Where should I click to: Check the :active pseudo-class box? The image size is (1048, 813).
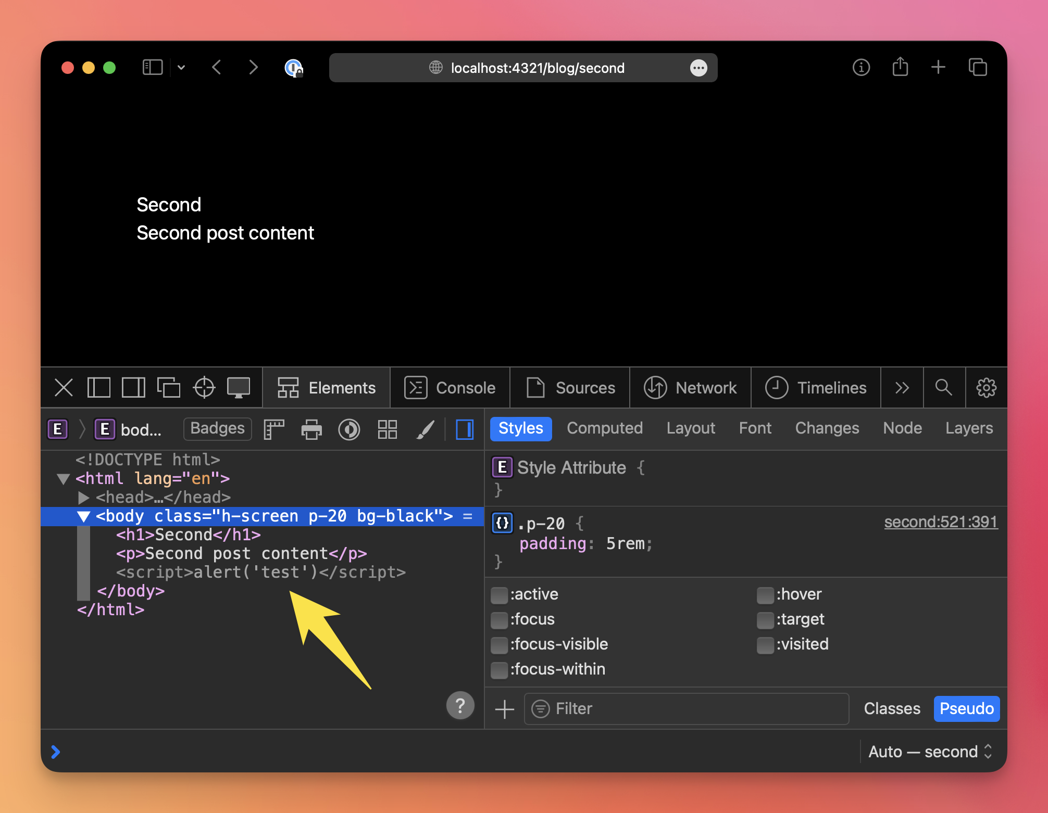pyautogui.click(x=499, y=595)
